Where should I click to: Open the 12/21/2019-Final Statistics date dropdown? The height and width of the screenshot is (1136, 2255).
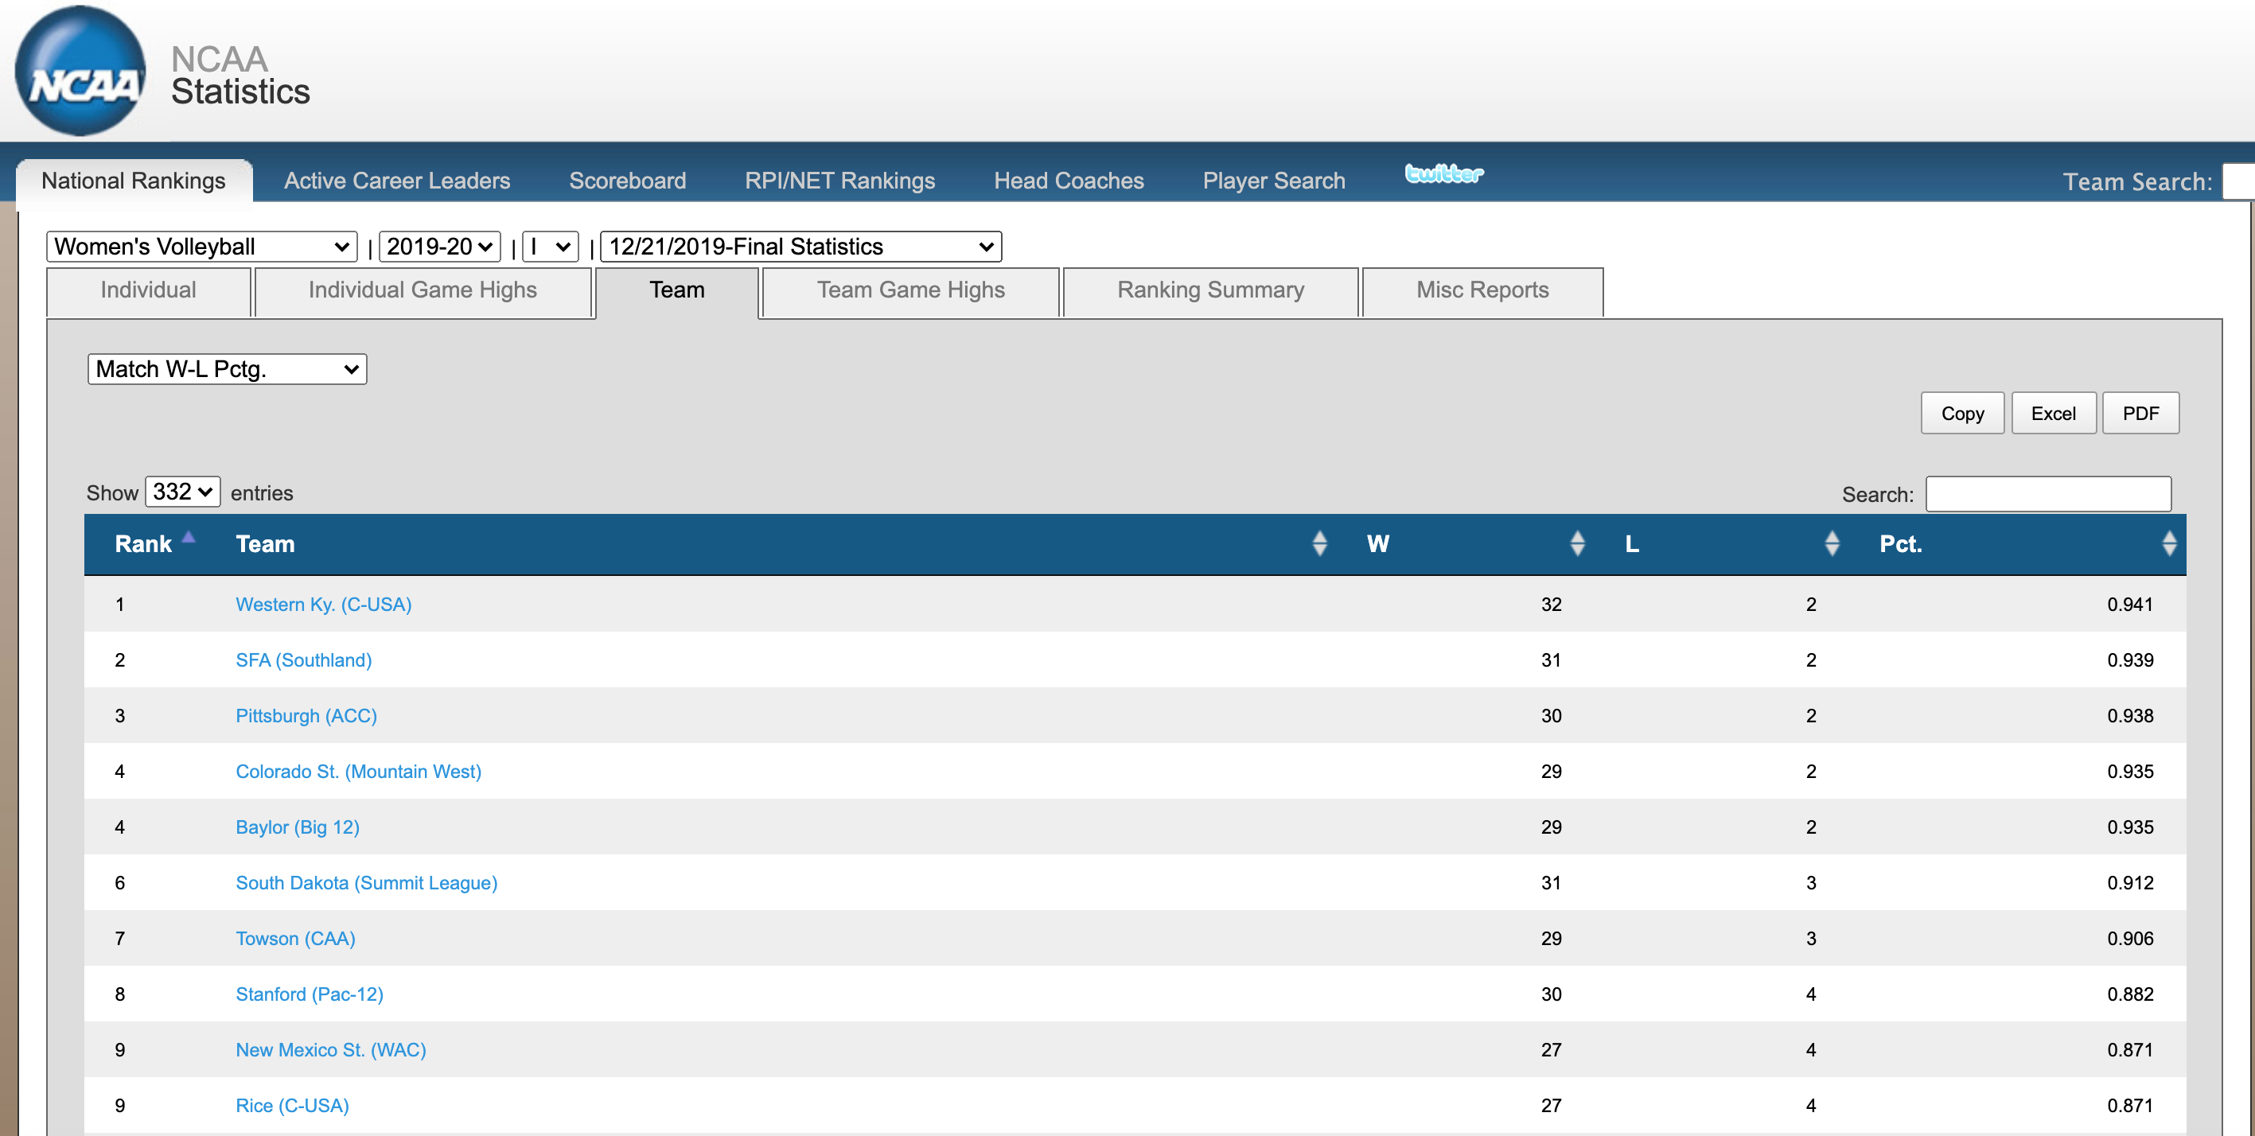click(800, 247)
